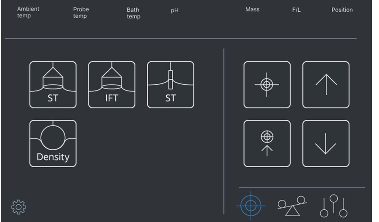The width and height of the screenshot is (379, 222).
Task: Select the Bath temp readout
Action: click(x=133, y=13)
